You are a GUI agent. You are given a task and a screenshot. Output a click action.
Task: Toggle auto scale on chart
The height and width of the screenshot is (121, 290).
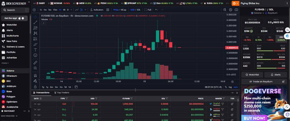coord(236,87)
